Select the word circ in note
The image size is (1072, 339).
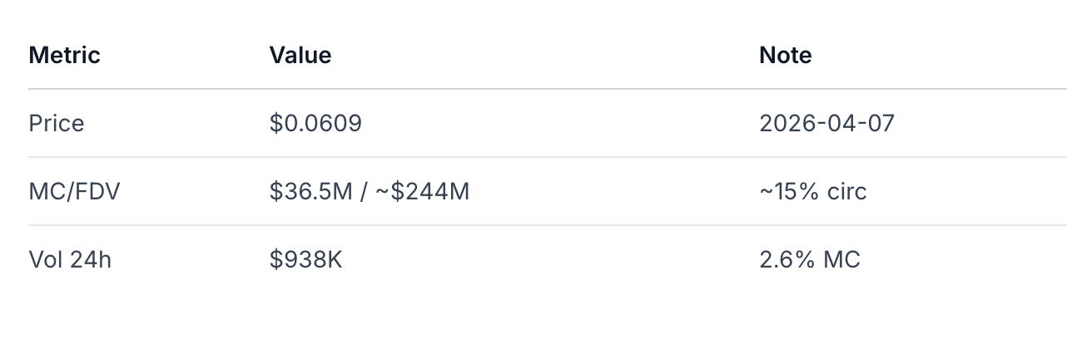(847, 192)
